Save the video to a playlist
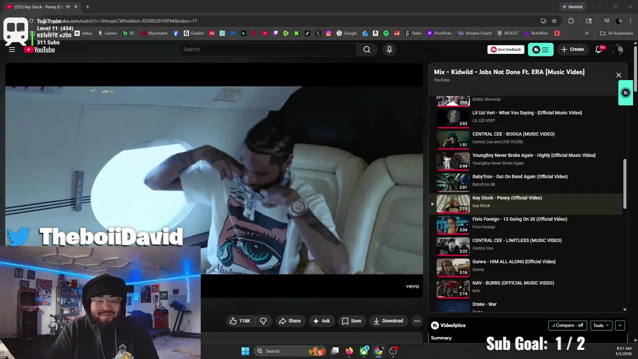The width and height of the screenshot is (638, 359). coord(351,321)
